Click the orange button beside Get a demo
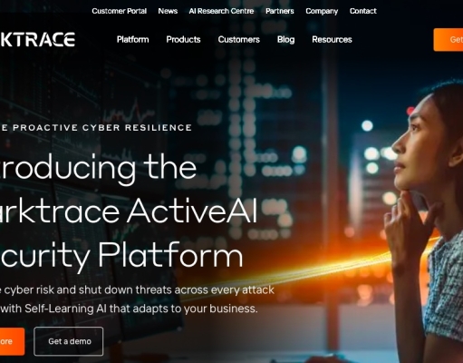Screen dimensions: 463x363 (x=12, y=341)
